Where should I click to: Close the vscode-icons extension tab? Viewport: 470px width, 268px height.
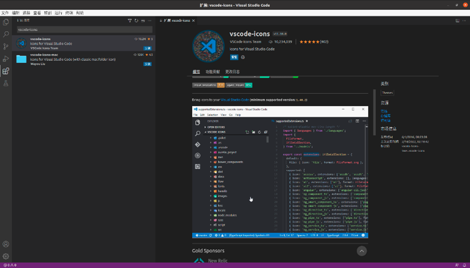pyautogui.click(x=194, y=21)
